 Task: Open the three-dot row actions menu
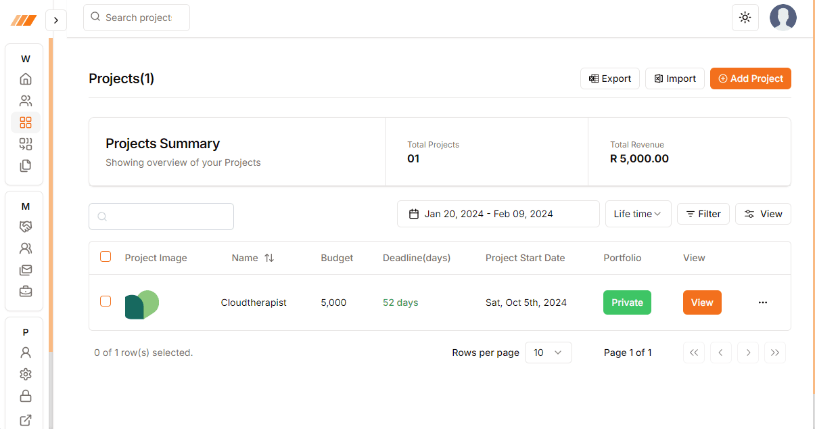point(763,302)
